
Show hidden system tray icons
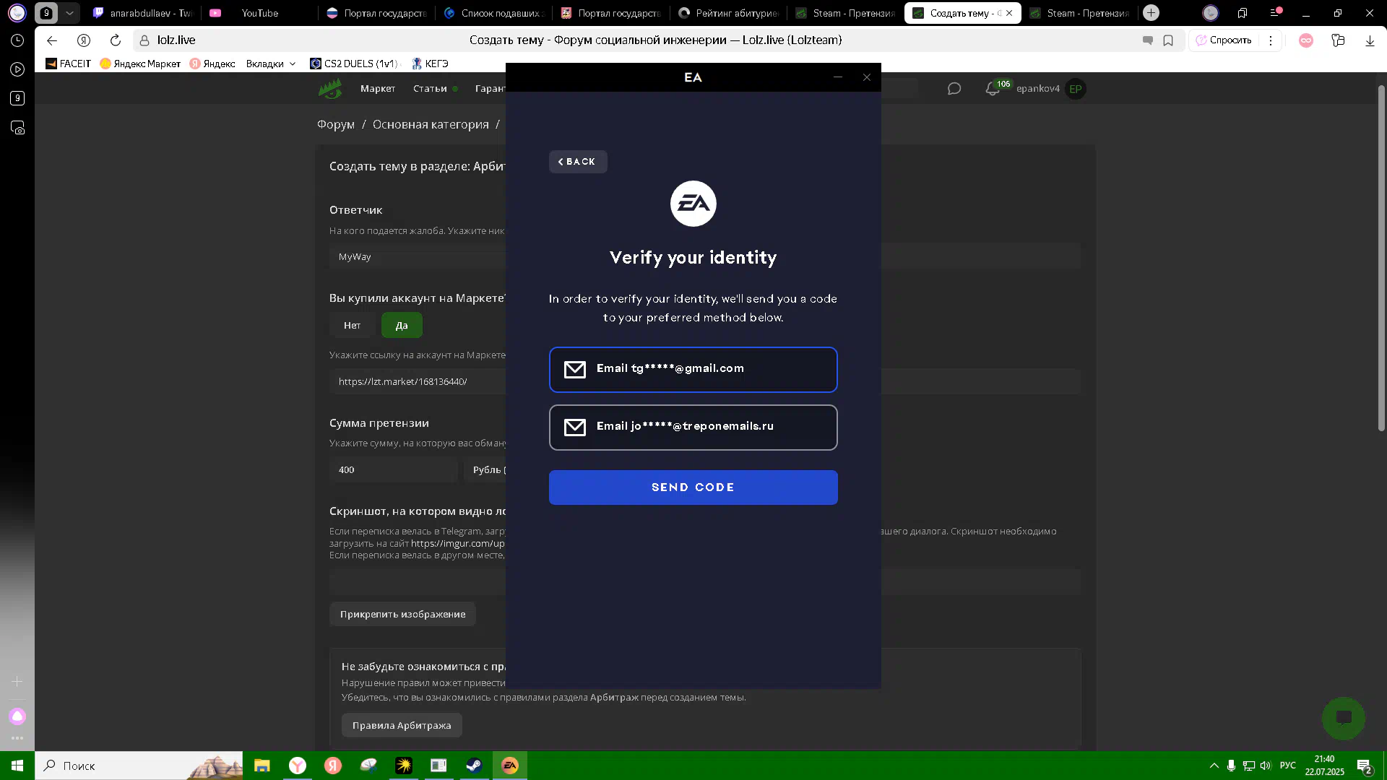coord(1214,766)
